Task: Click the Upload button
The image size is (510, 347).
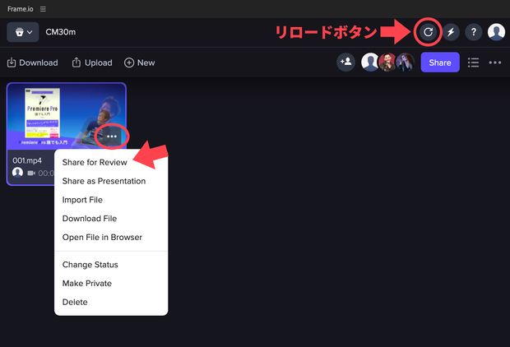Action: click(x=92, y=62)
